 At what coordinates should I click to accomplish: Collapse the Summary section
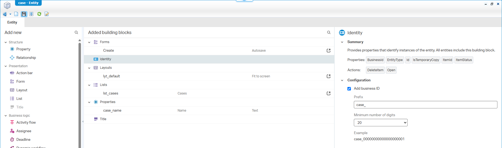342,42
